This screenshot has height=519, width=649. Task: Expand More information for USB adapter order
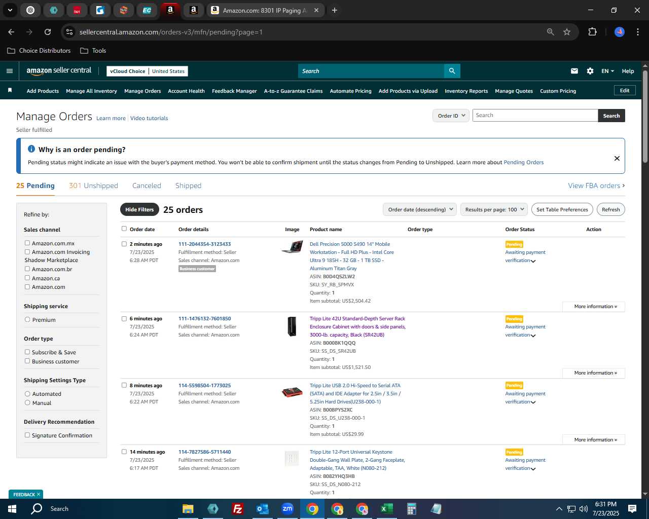point(594,440)
